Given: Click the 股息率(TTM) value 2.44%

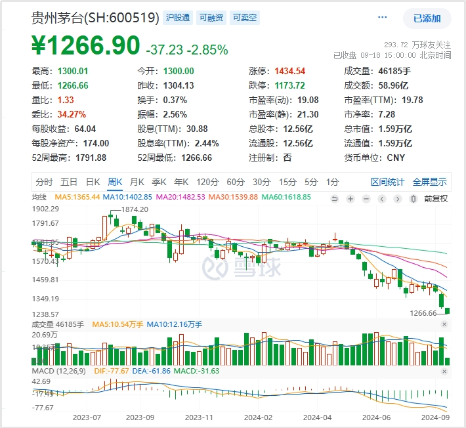Looking at the screenshot, I should [207, 144].
